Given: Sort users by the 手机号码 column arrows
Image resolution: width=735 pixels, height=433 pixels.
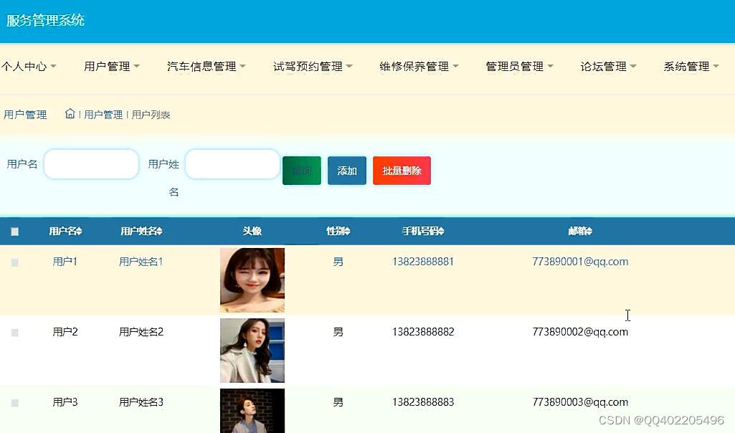Looking at the screenshot, I should [x=440, y=231].
